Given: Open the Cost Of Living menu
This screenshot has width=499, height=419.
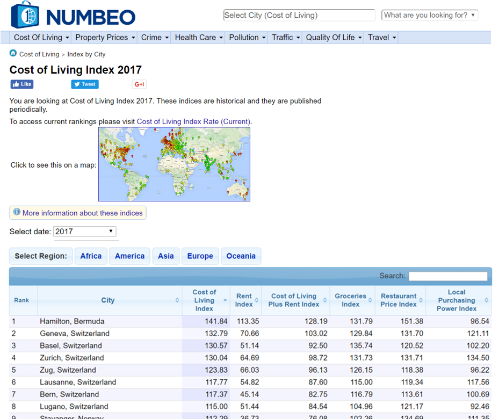Looking at the screenshot, I should tap(41, 38).
